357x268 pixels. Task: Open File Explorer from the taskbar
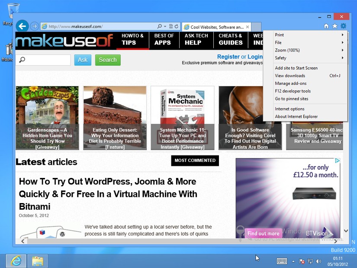coord(38,261)
